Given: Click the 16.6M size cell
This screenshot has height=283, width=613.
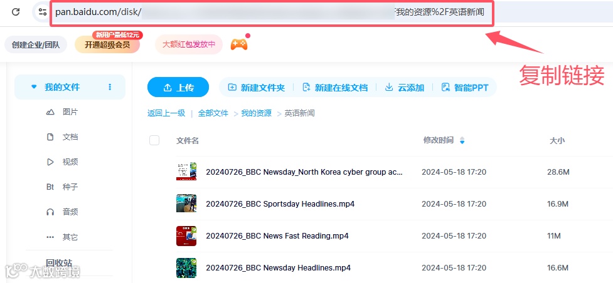Looking at the screenshot, I should [558, 268].
